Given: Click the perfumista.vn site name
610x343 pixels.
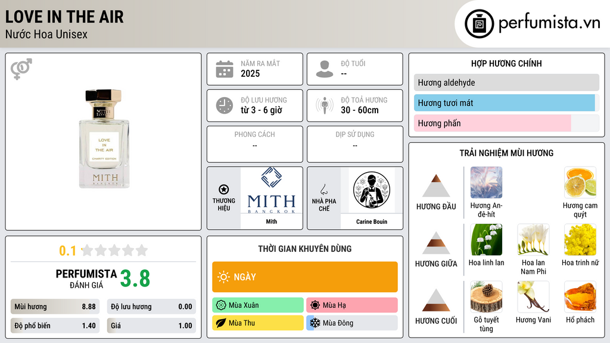Looking at the screenshot, I should tap(549, 23).
